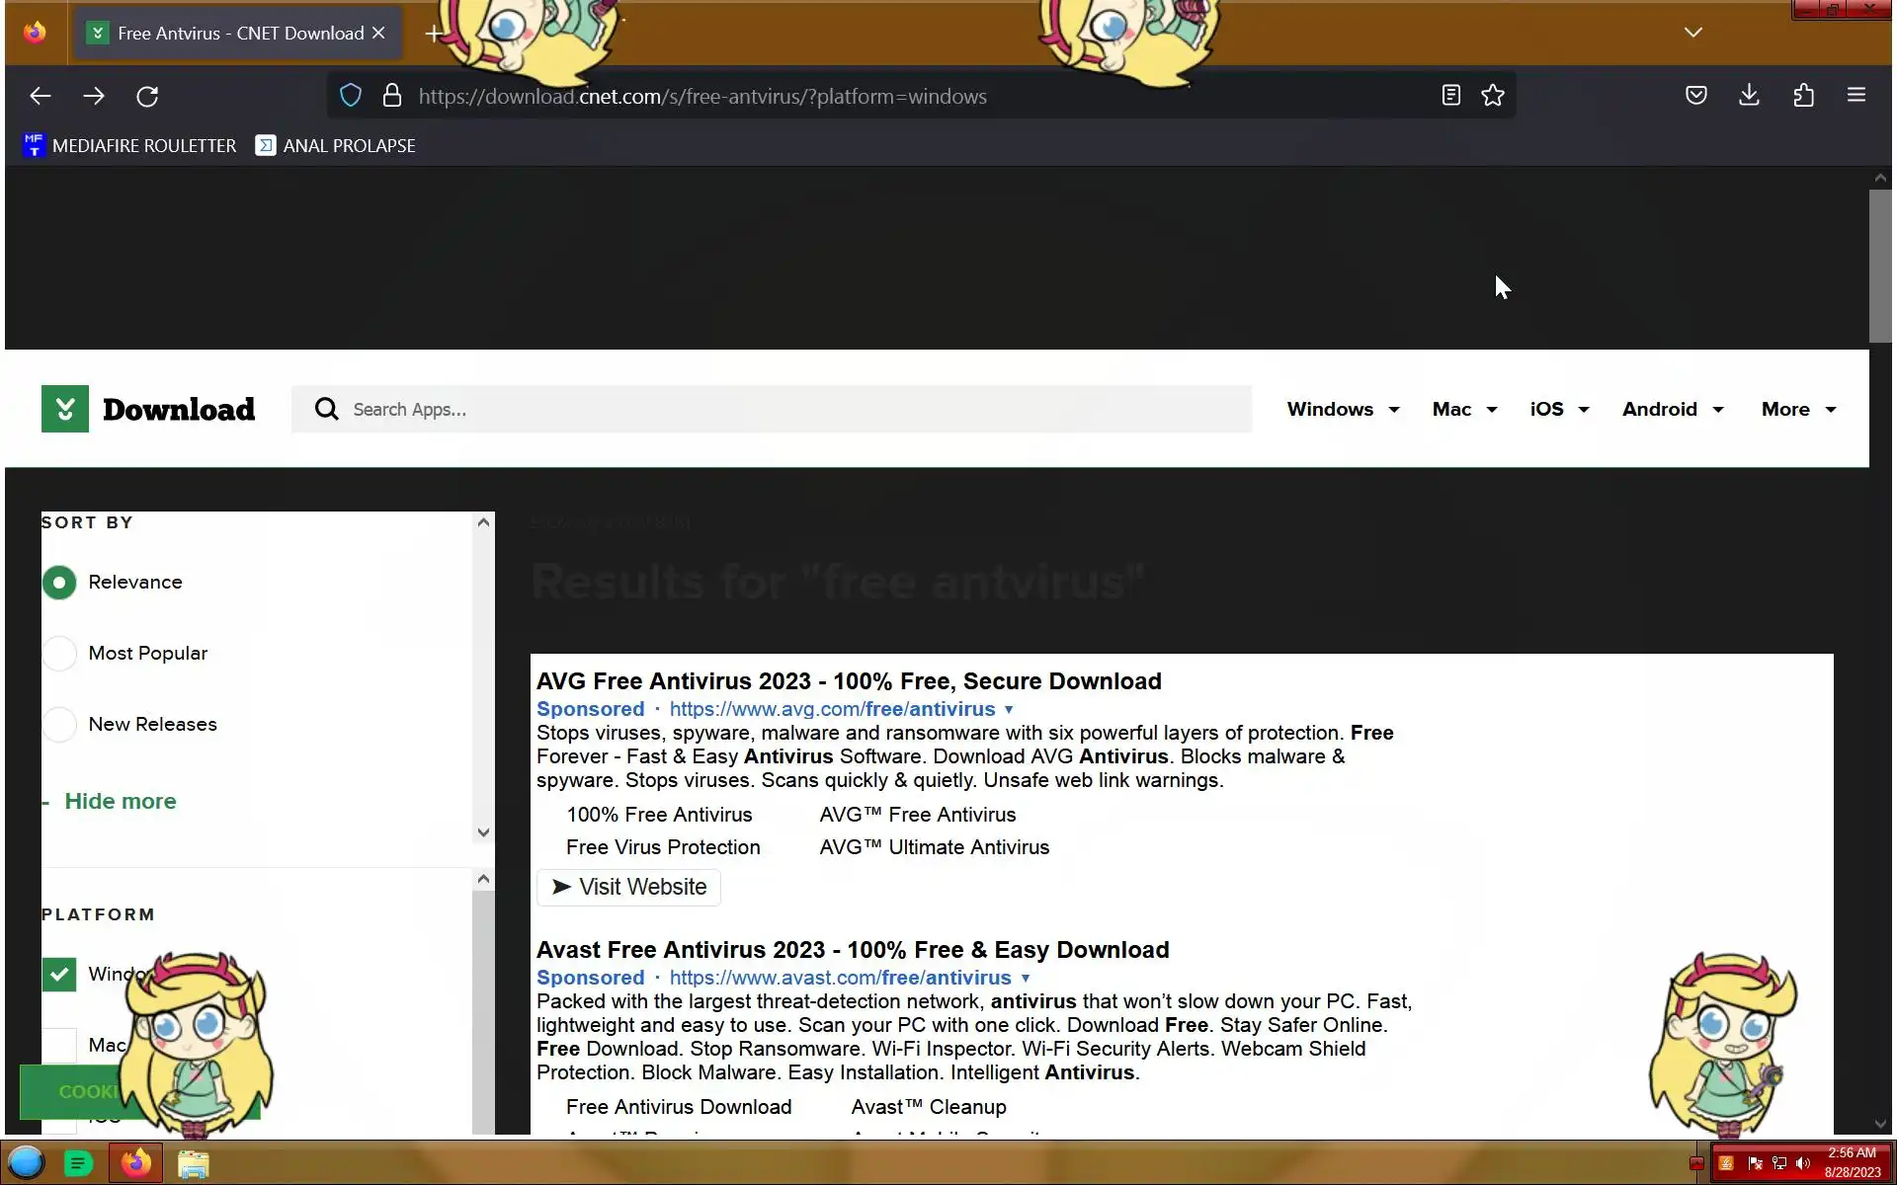The image size is (1897, 1185).
Task: Open the Firefox downloads panel icon
Action: click(x=1749, y=96)
